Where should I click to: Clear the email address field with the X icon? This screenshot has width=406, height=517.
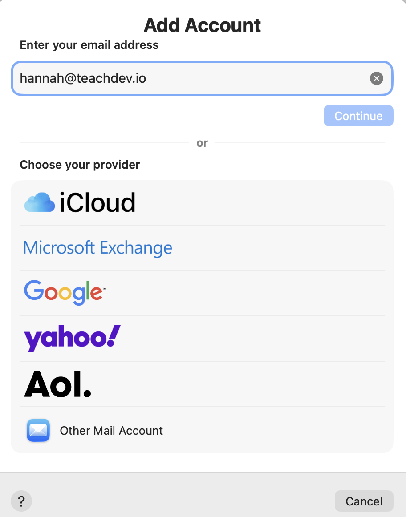376,79
